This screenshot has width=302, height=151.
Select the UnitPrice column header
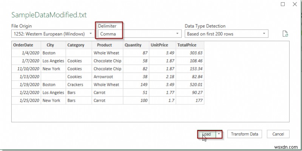(x=162, y=45)
